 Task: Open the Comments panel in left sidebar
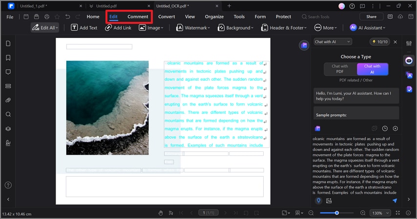coord(8,72)
